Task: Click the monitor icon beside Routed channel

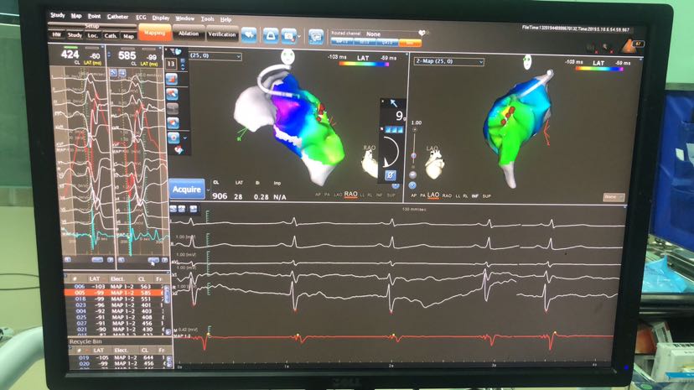Action: pyautogui.click(x=316, y=36)
